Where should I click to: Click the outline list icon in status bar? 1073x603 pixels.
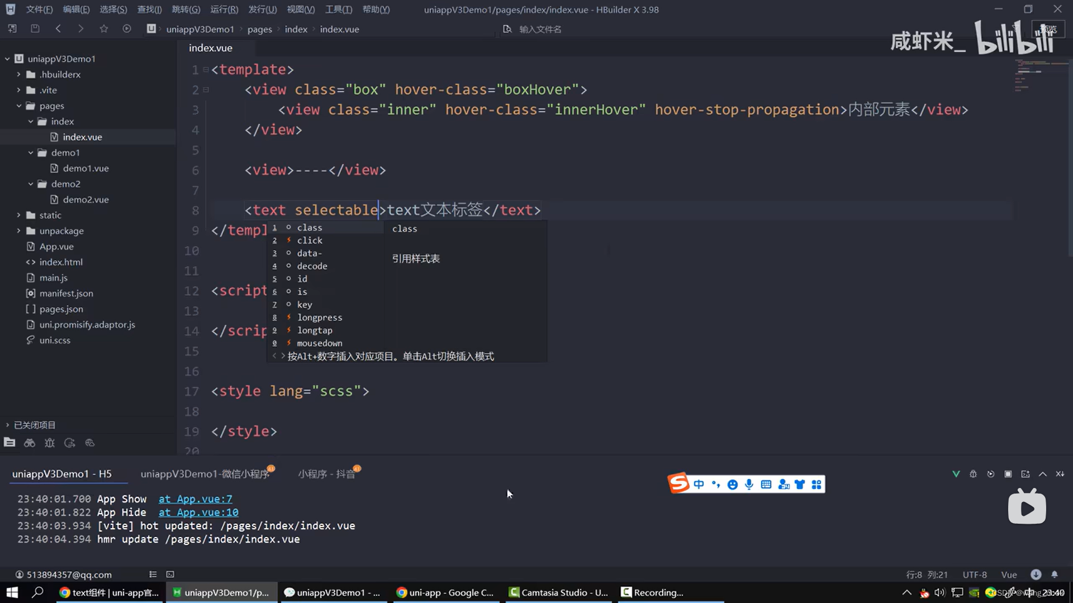coord(153,575)
